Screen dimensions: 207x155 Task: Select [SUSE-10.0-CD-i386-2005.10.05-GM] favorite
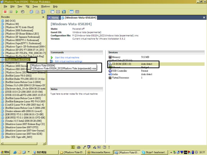[24, 92]
